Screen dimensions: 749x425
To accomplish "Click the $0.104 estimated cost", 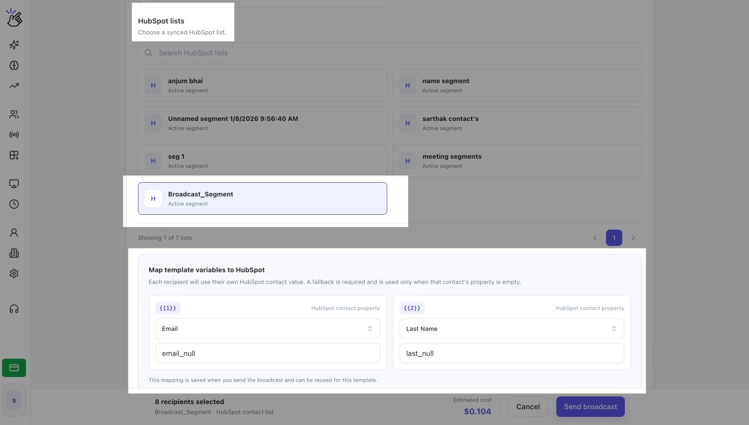I will [478, 411].
